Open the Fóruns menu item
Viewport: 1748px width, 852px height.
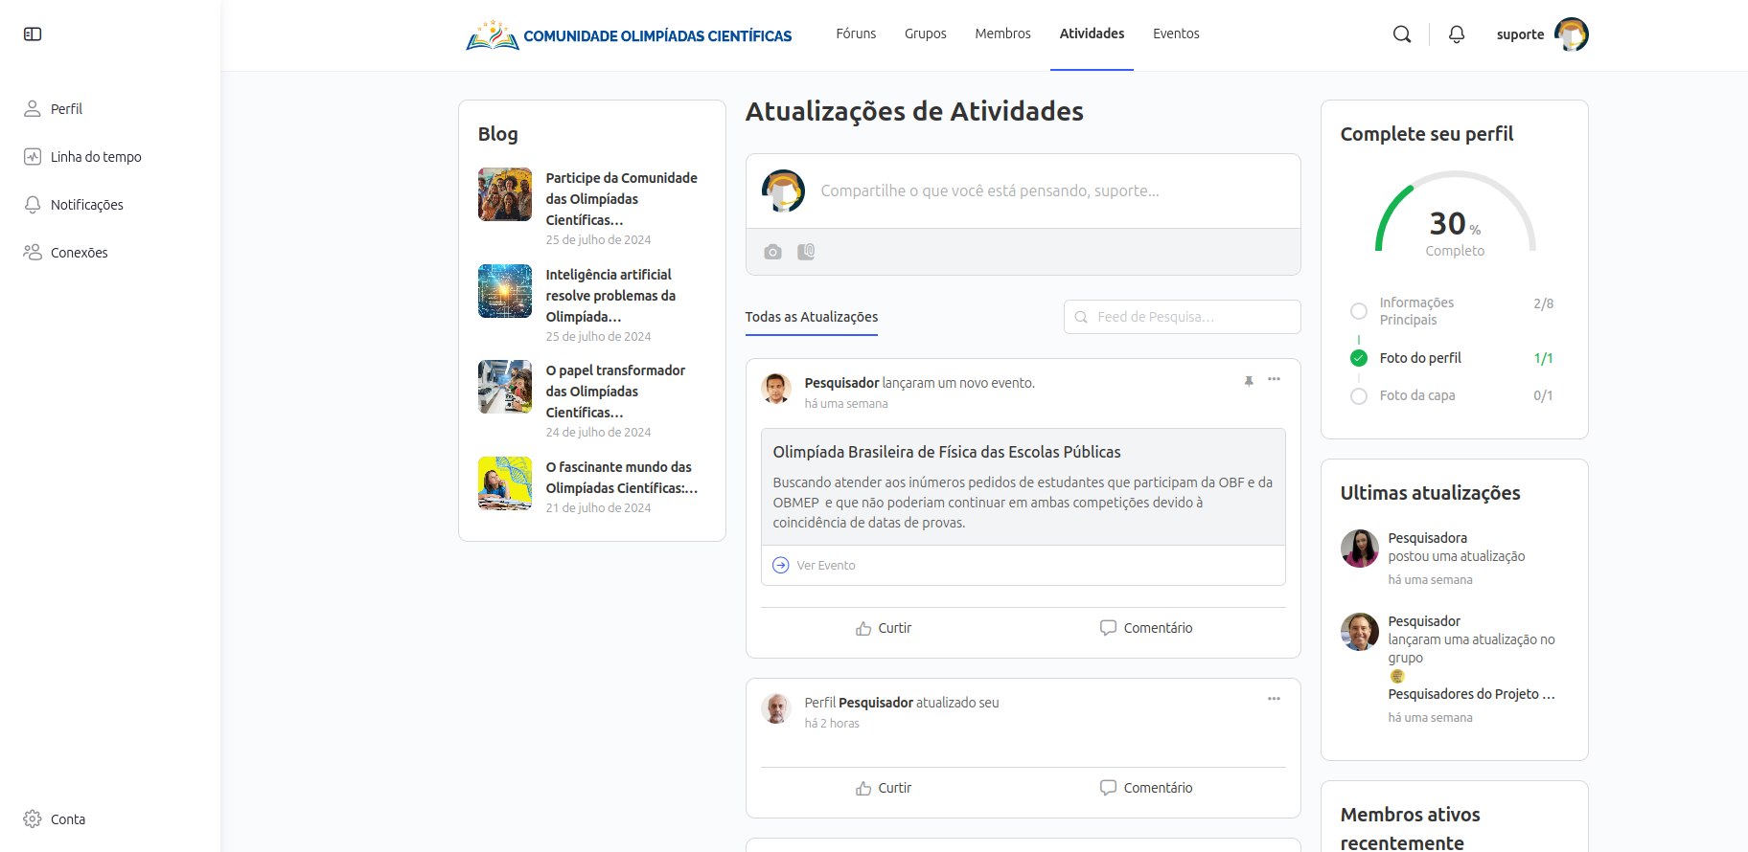tap(856, 34)
